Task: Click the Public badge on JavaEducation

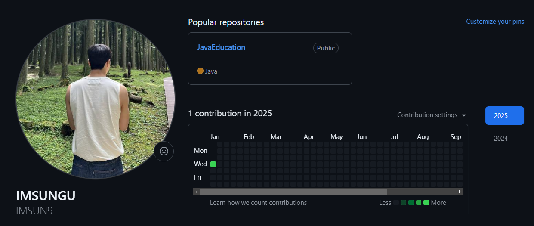Action: (x=326, y=48)
